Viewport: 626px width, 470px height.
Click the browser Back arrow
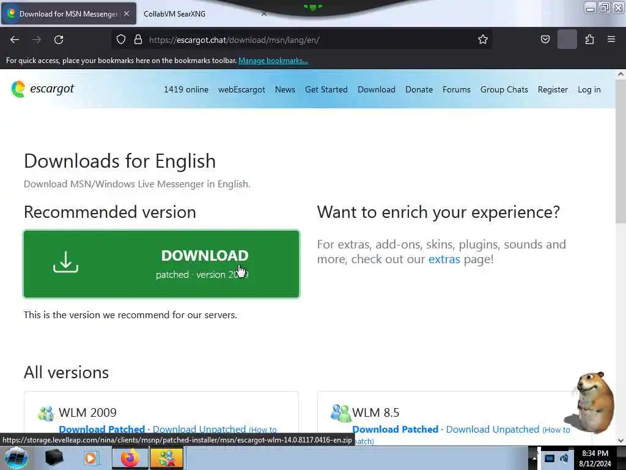tap(15, 40)
